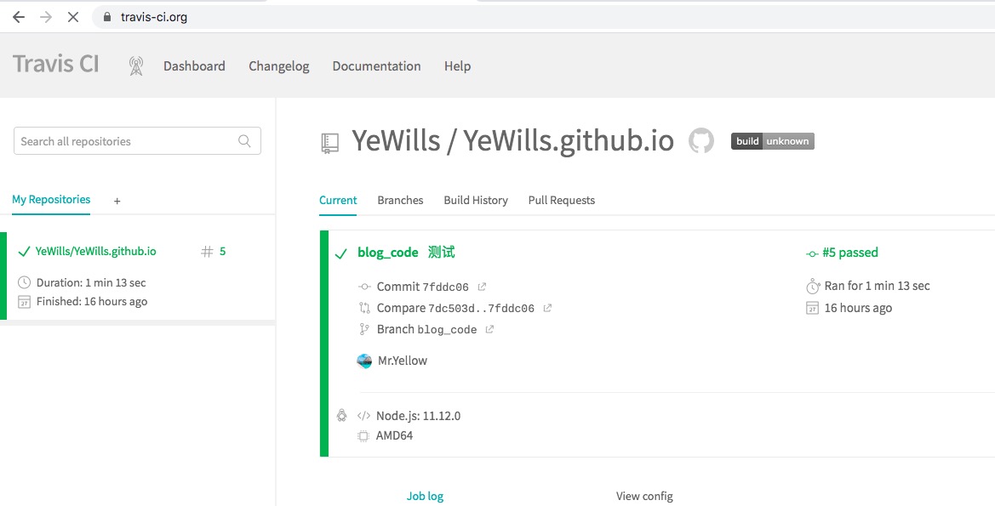Viewport: 995px width, 506px height.
Task: Select the Current tab
Action: point(338,201)
